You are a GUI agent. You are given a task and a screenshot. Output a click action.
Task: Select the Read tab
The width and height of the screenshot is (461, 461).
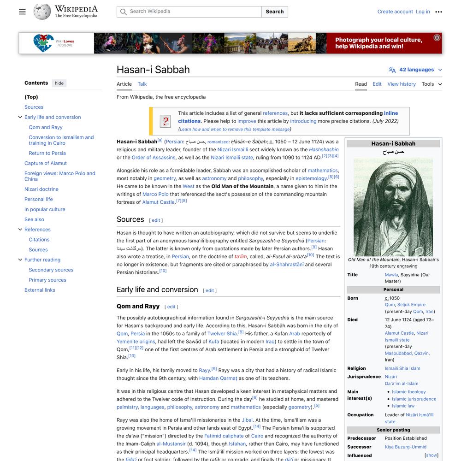click(361, 84)
